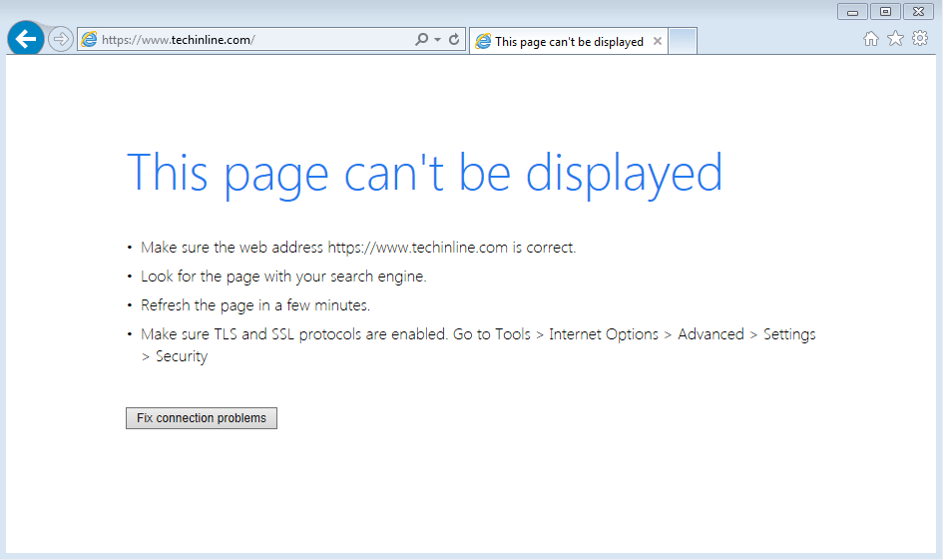Close the Internet Explorer window
This screenshot has width=943, height=560.
pyautogui.click(x=918, y=11)
